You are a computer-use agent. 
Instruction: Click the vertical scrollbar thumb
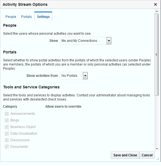coord(157,55)
